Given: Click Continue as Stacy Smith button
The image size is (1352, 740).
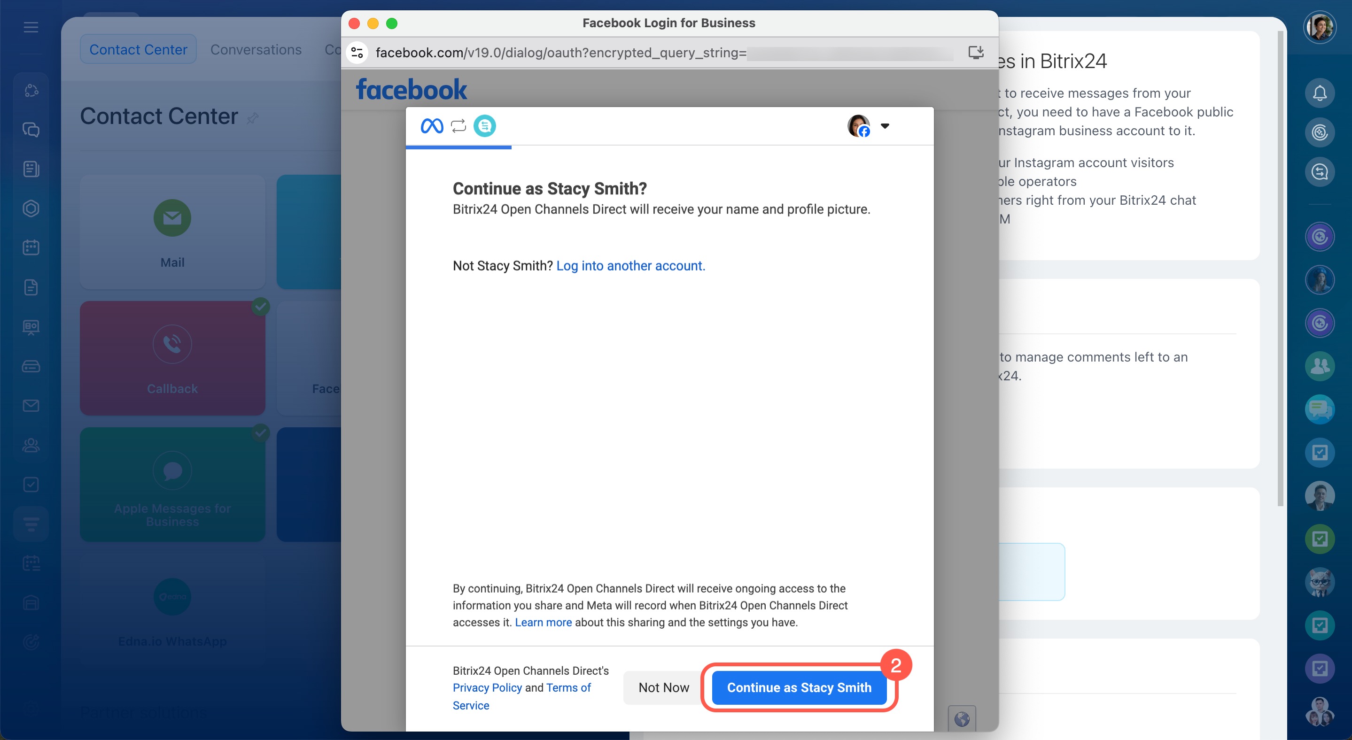Looking at the screenshot, I should pyautogui.click(x=798, y=687).
